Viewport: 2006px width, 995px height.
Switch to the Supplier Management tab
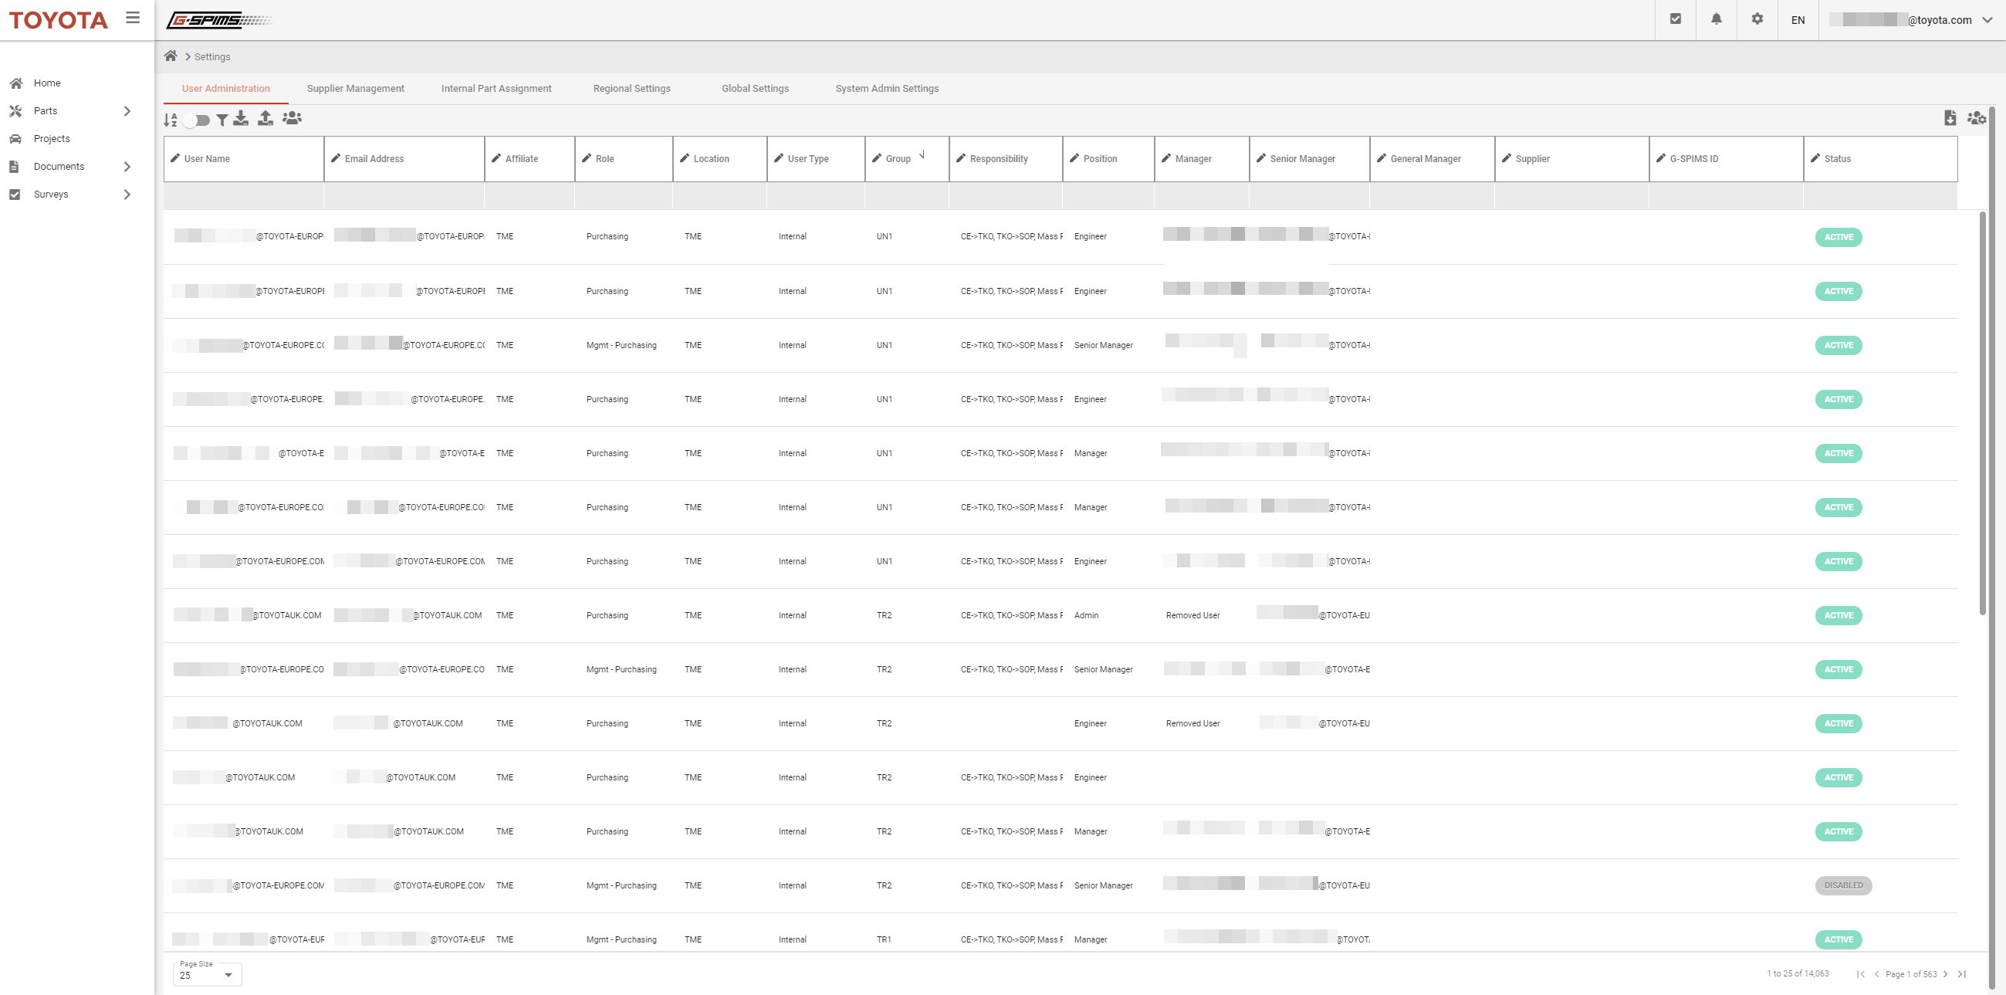click(355, 88)
